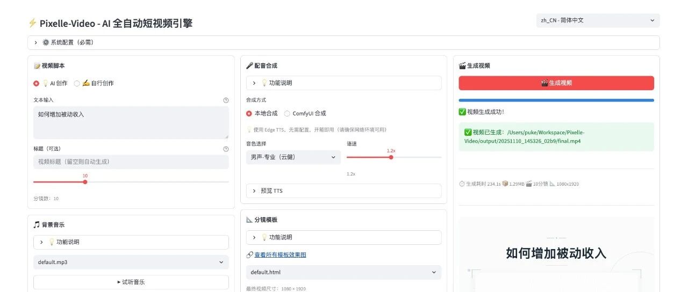This screenshot has height=292, width=688.
Task: Click the blue generation progress bar
Action: 556,100
